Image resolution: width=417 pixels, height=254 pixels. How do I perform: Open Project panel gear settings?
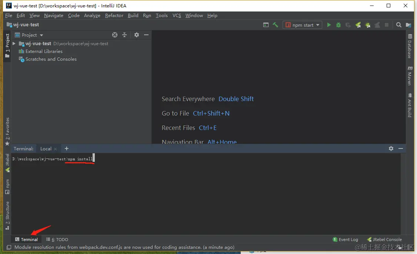136,35
